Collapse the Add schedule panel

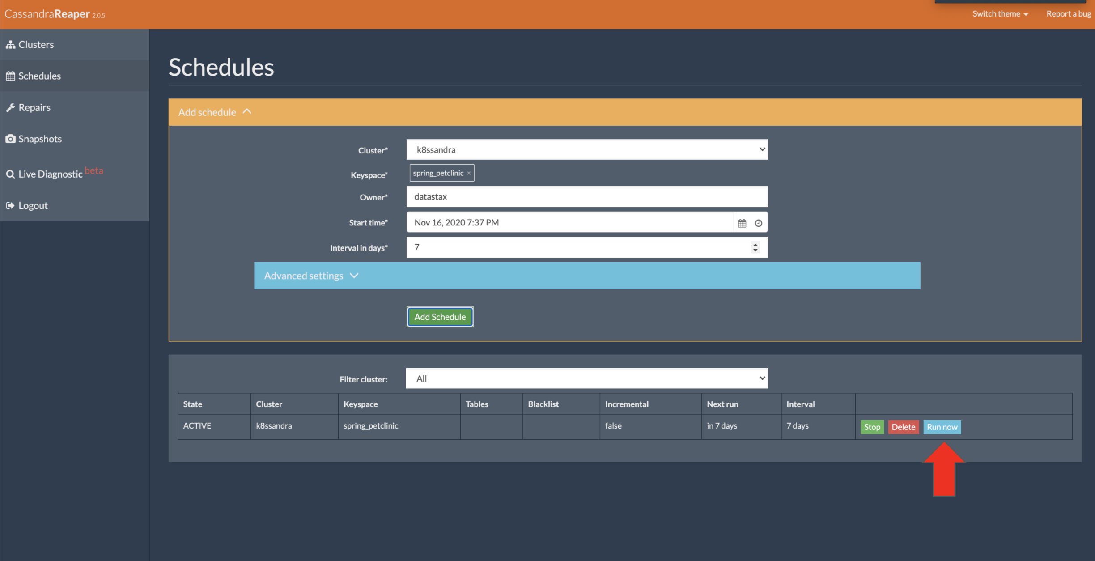(625, 112)
